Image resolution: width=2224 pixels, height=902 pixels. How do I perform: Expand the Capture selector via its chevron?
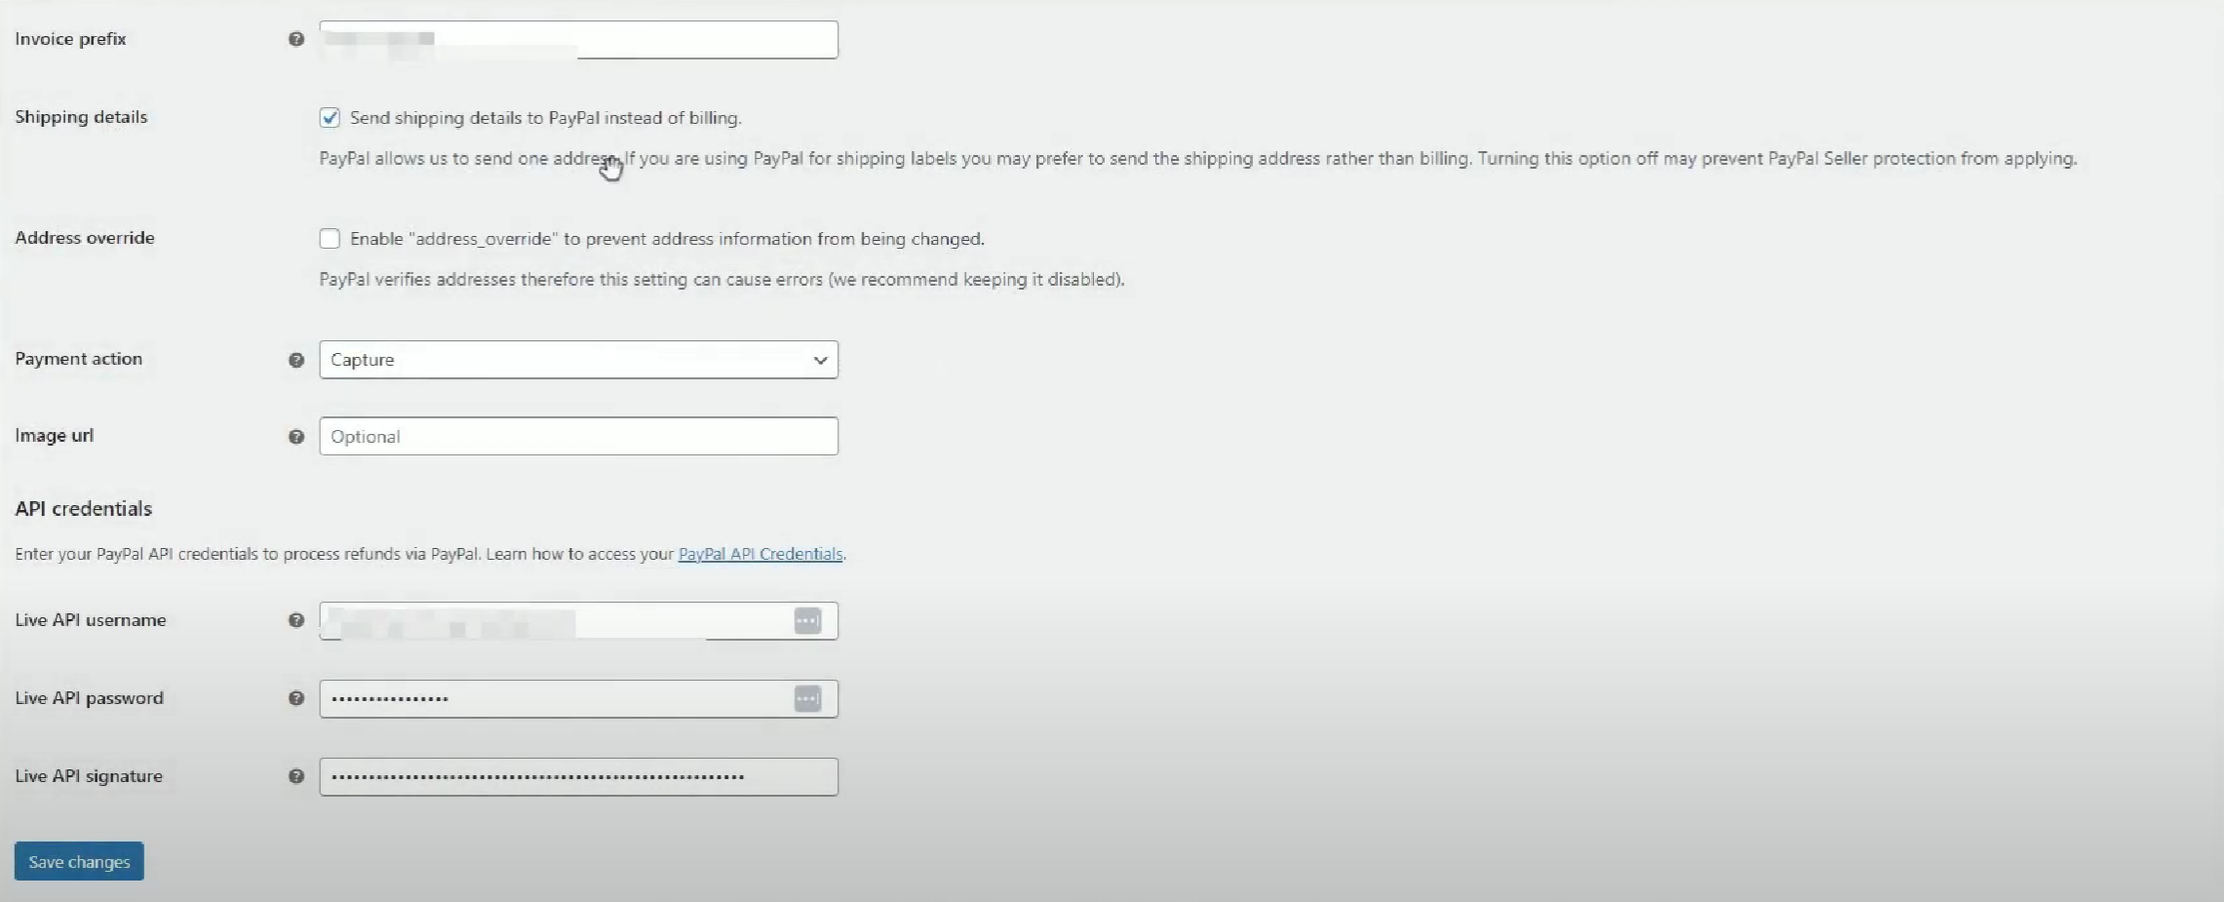click(820, 360)
